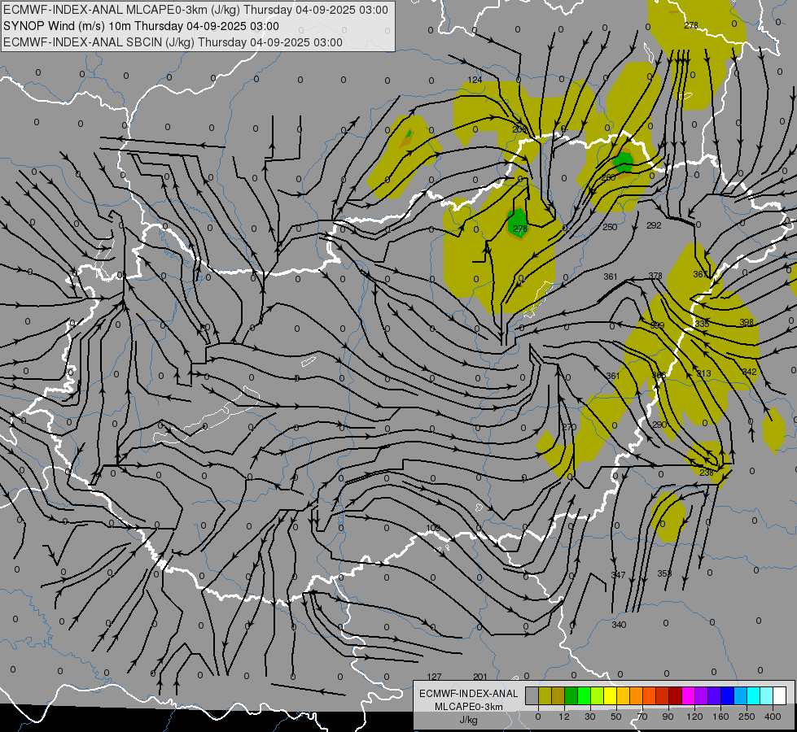This screenshot has width=797, height=732.
Task: Click the white legend swatch
Action: 779,696
